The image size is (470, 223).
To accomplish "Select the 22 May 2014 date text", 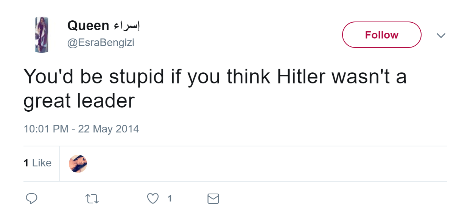I will click(108, 129).
